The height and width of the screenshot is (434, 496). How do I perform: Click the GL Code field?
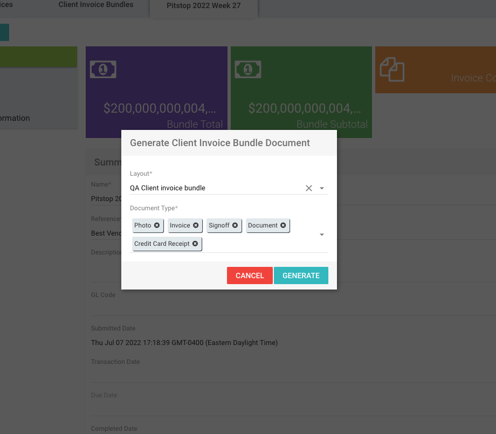coord(291,306)
